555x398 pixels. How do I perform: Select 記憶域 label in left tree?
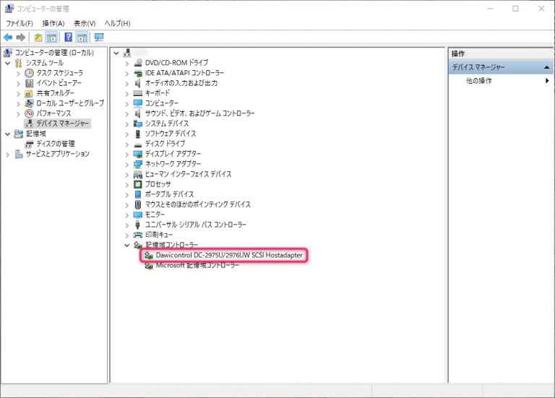click(35, 134)
